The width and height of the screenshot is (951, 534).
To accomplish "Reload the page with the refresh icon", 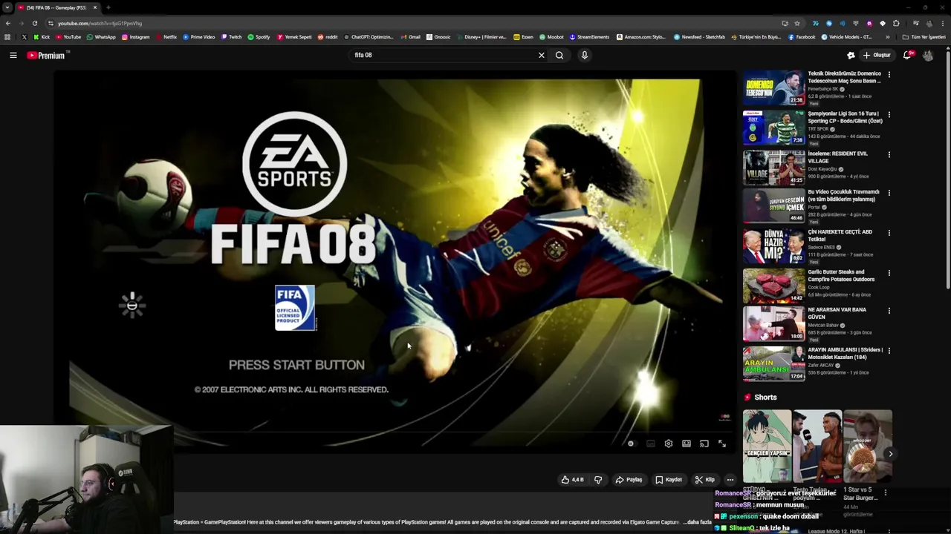I will (x=34, y=23).
